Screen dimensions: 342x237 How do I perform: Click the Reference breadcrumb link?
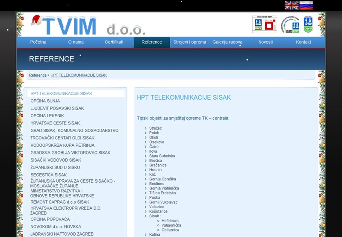pos(38,75)
